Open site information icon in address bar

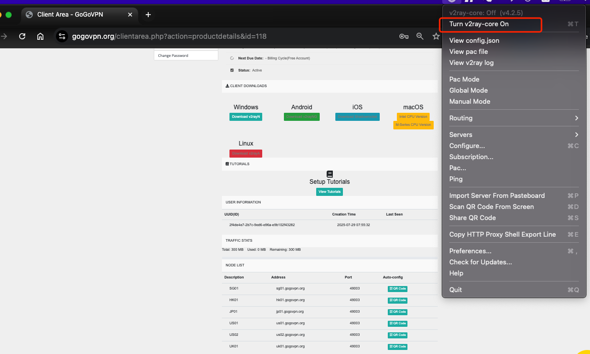point(62,36)
